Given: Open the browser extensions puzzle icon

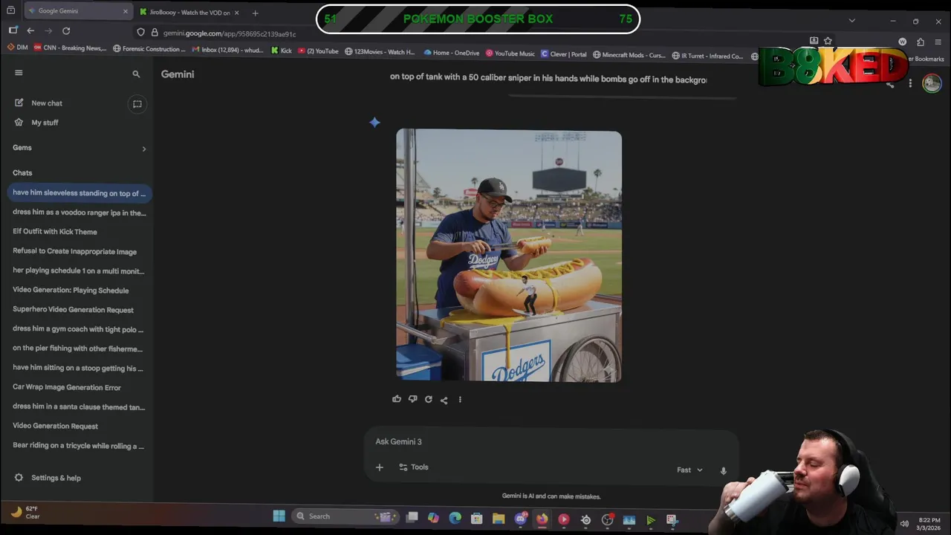Looking at the screenshot, I should click(920, 42).
